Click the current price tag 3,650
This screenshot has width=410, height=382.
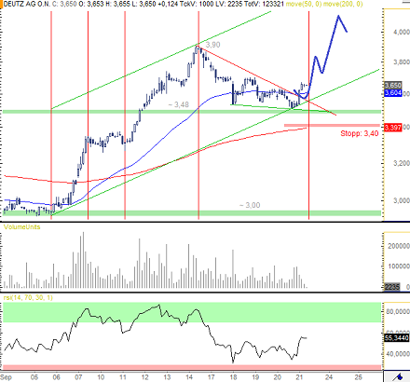[393, 85]
